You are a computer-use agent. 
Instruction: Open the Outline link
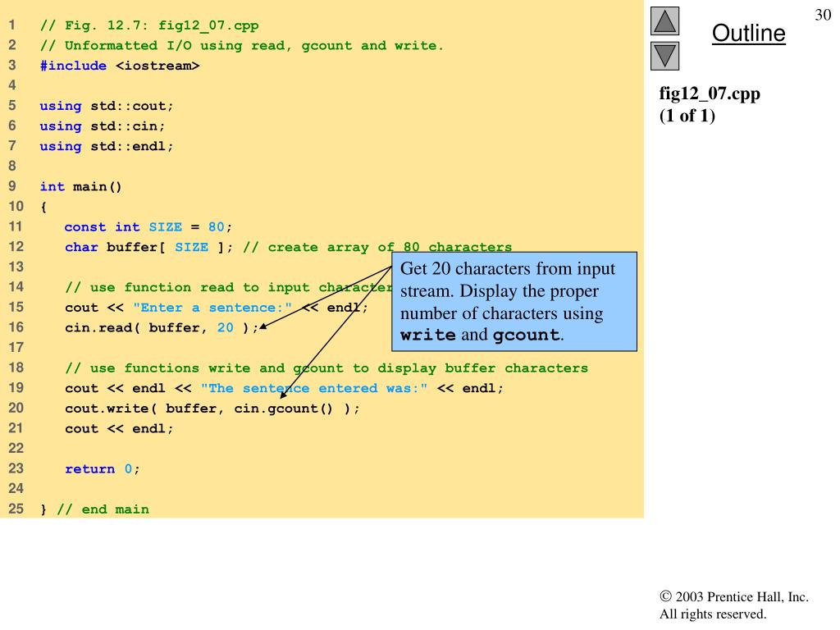748,34
